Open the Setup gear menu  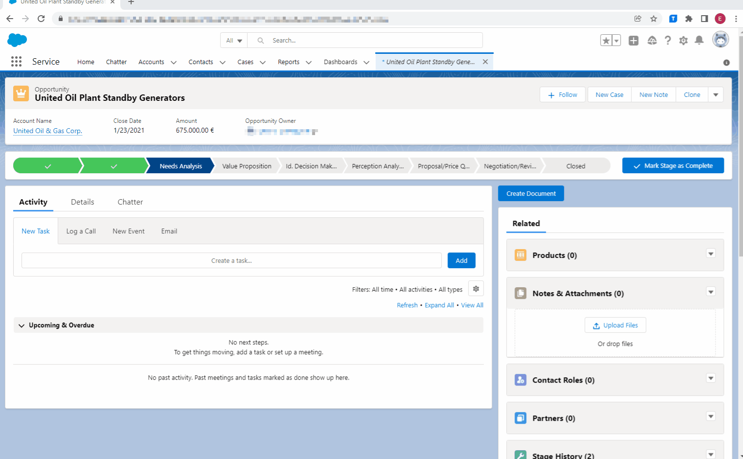pos(683,41)
